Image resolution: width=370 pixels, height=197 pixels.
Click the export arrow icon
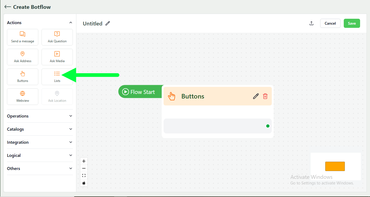311,23
